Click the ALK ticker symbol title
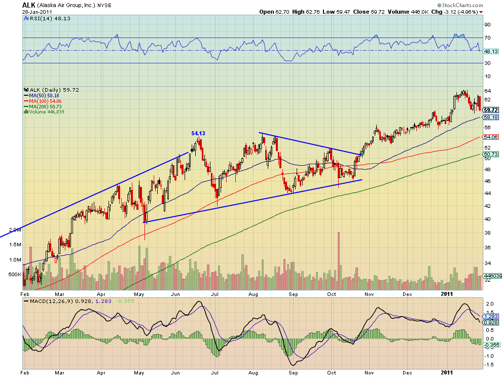 point(28,5)
